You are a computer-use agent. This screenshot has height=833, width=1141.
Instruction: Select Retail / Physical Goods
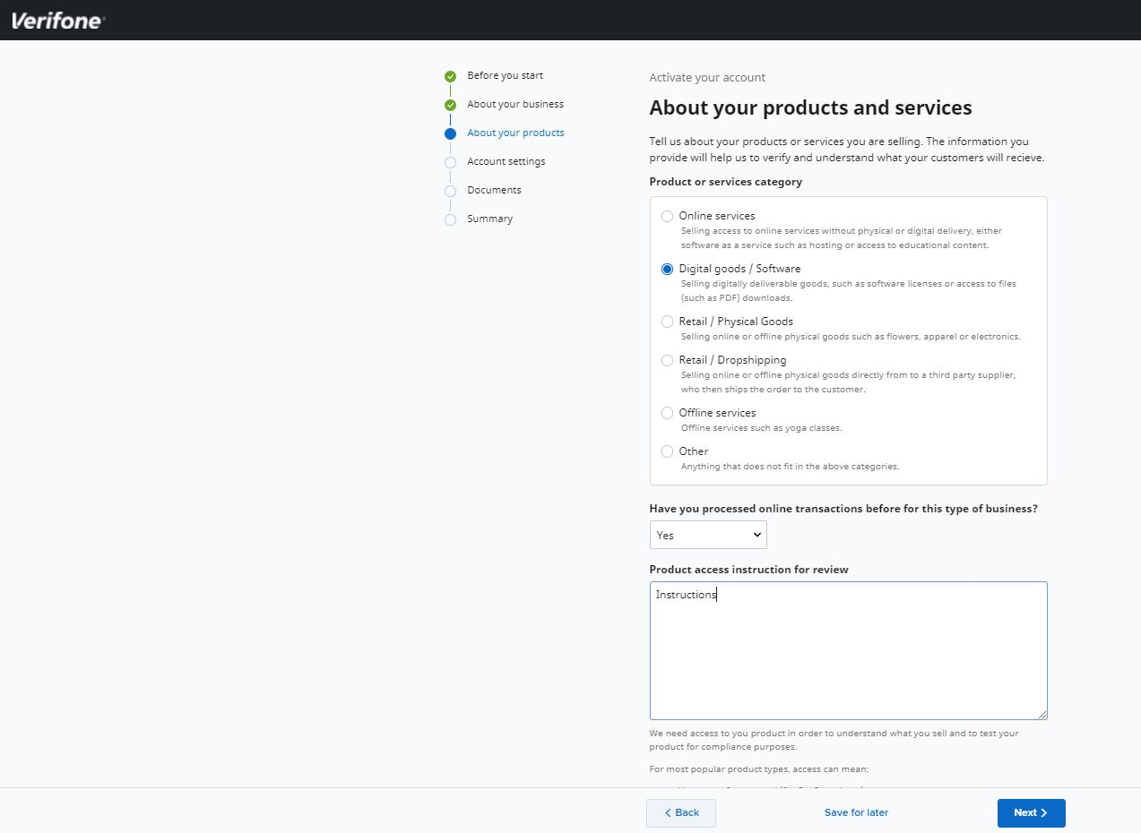[x=667, y=322]
